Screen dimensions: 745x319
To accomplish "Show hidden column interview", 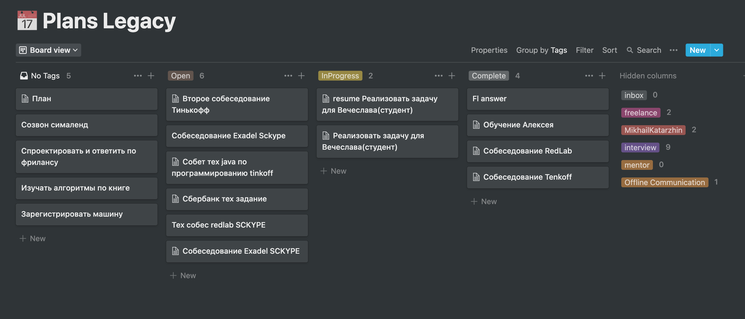I will click(640, 147).
